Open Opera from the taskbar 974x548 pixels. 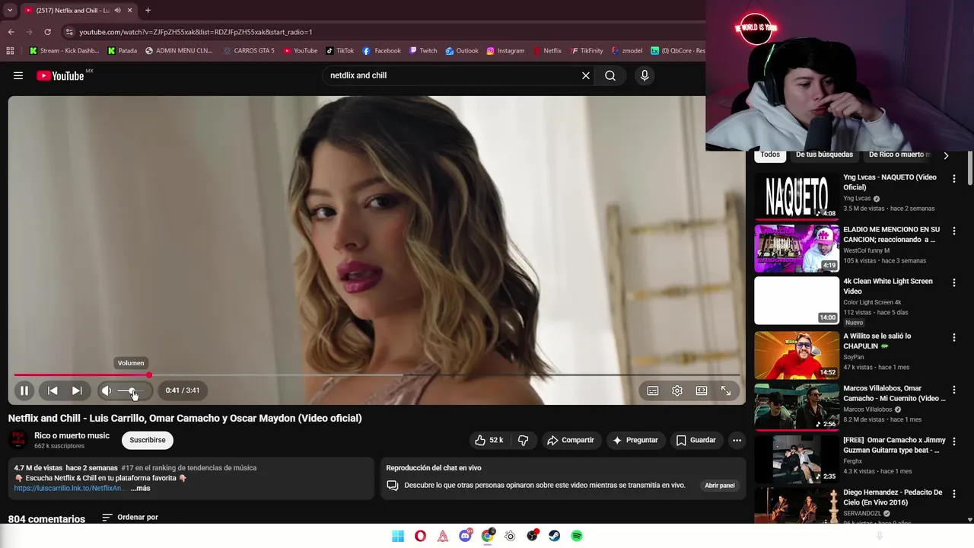click(420, 536)
